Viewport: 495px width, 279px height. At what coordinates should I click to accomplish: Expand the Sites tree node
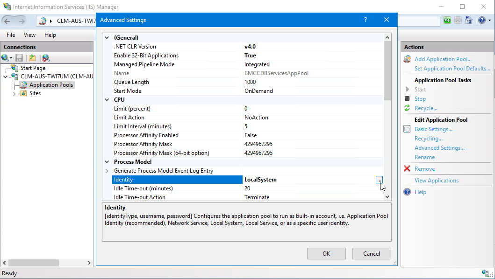(14, 94)
